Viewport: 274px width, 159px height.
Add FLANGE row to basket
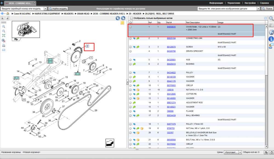coord(130,111)
